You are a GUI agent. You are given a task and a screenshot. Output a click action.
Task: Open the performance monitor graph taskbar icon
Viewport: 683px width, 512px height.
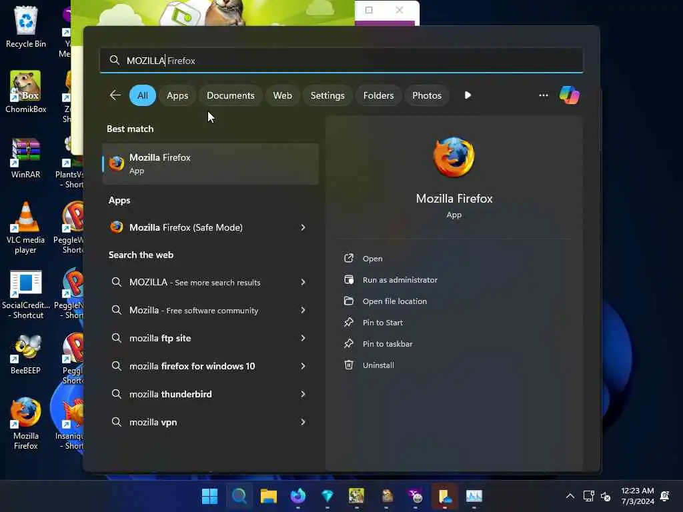474,496
